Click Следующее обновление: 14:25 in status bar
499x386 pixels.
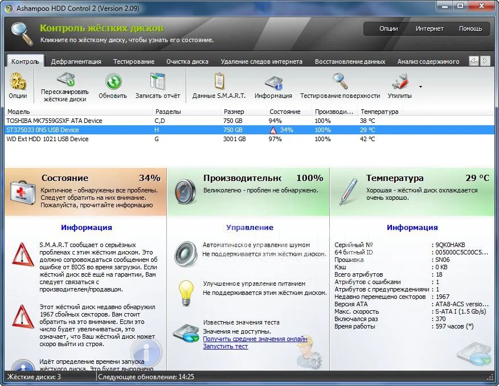click(x=146, y=377)
